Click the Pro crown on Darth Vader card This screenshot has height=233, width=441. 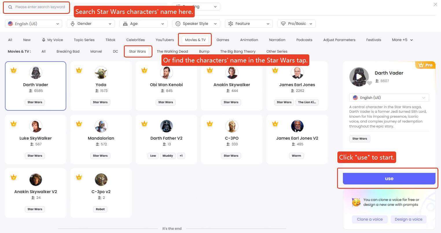pos(13,70)
